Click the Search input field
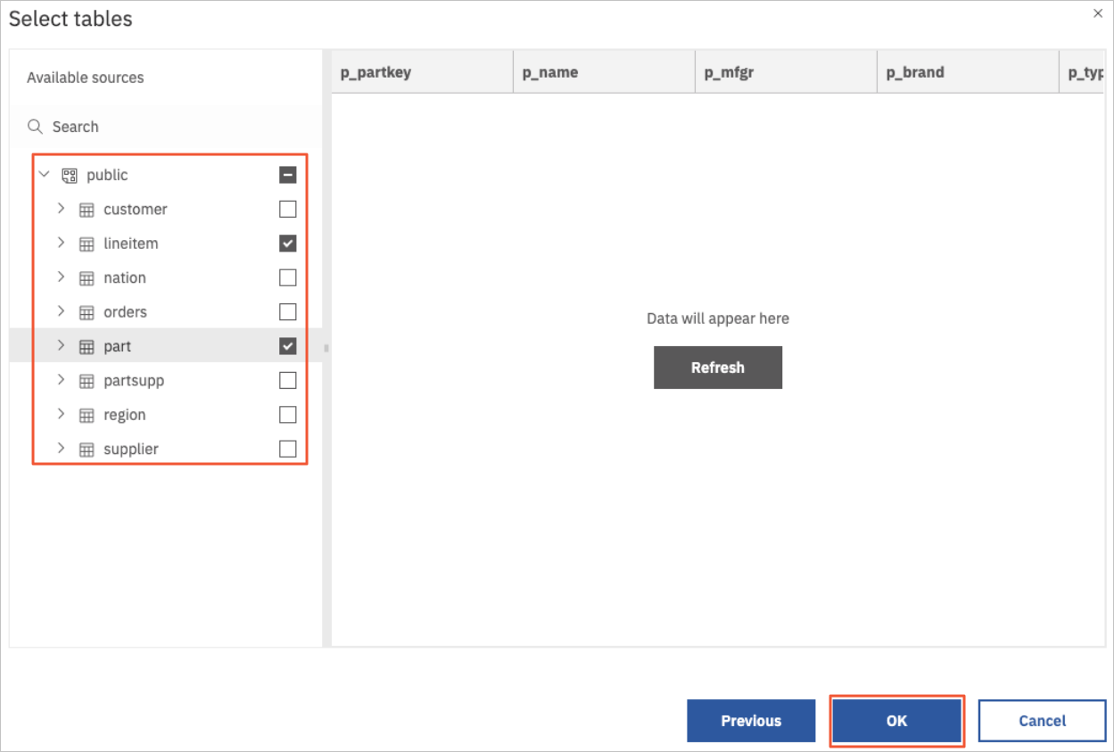Image resolution: width=1114 pixels, height=752 pixels. click(134, 127)
